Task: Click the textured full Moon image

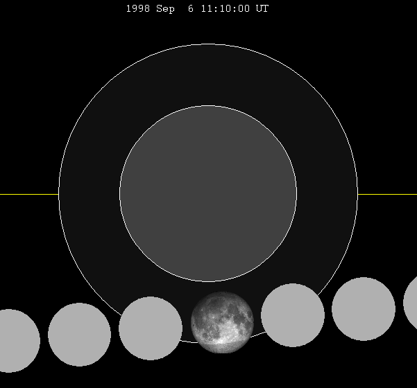Action: point(222,323)
